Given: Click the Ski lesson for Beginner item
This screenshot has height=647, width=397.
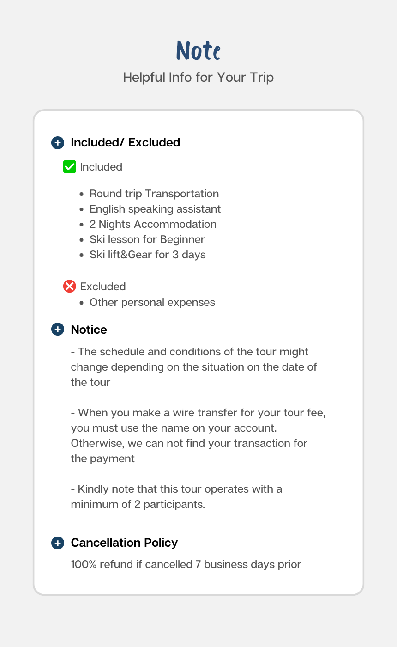Looking at the screenshot, I should pyautogui.click(x=147, y=239).
